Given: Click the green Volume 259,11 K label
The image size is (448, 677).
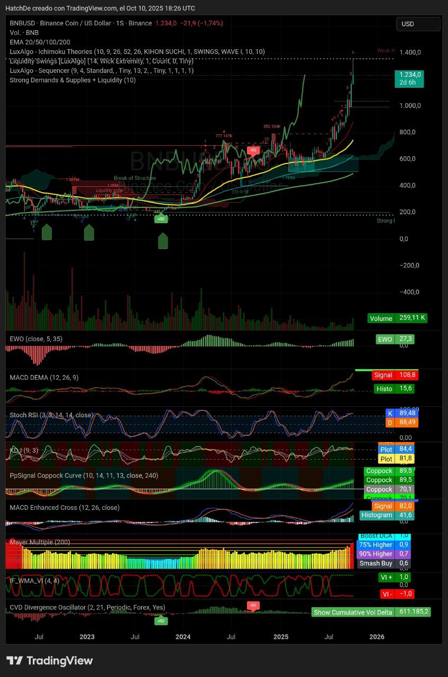Looking at the screenshot, I should [397, 318].
